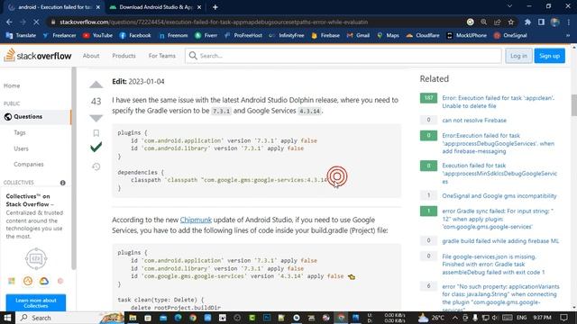Image resolution: width=577 pixels, height=324 pixels.
Task: Close the Download Android Studio tab
Action: [199, 7]
